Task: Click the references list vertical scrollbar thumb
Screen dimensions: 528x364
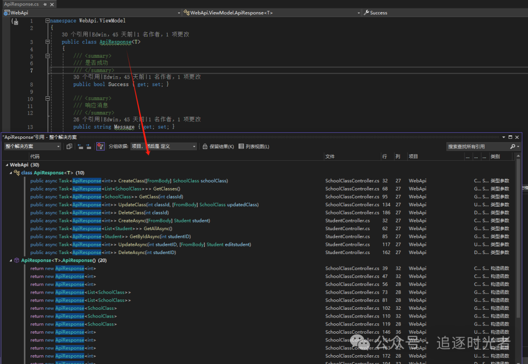Action: pyautogui.click(x=518, y=239)
